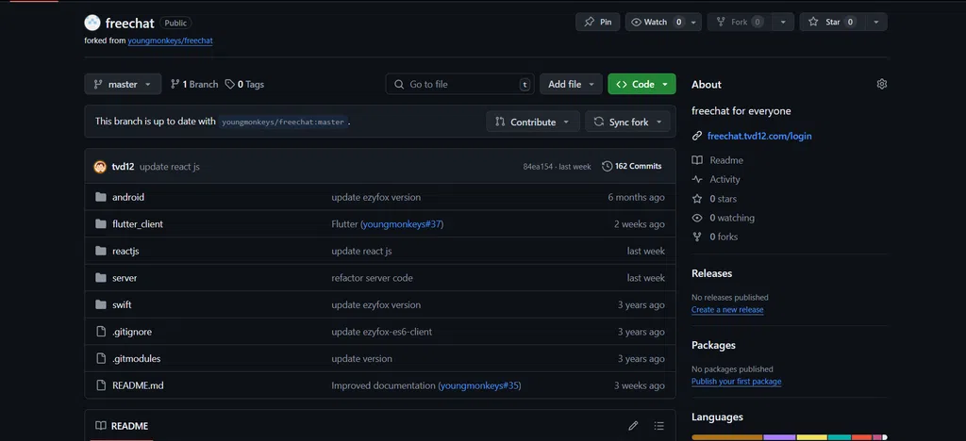
Task: Open the 0 watching link in About
Action: [x=732, y=218]
